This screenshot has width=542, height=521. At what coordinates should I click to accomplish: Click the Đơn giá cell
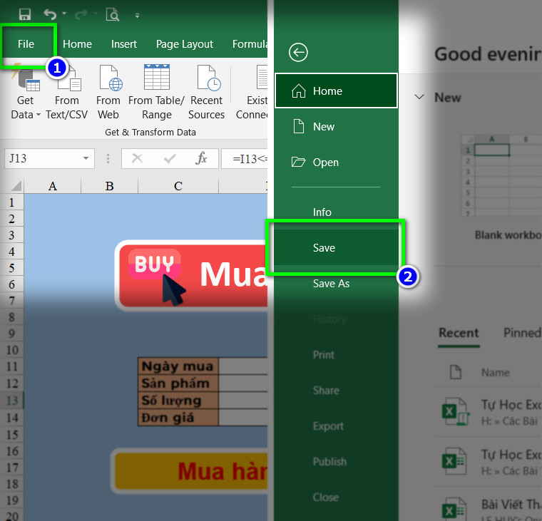pos(178,418)
